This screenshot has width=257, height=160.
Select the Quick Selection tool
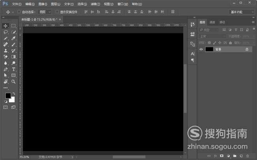pyautogui.click(x=13, y=32)
